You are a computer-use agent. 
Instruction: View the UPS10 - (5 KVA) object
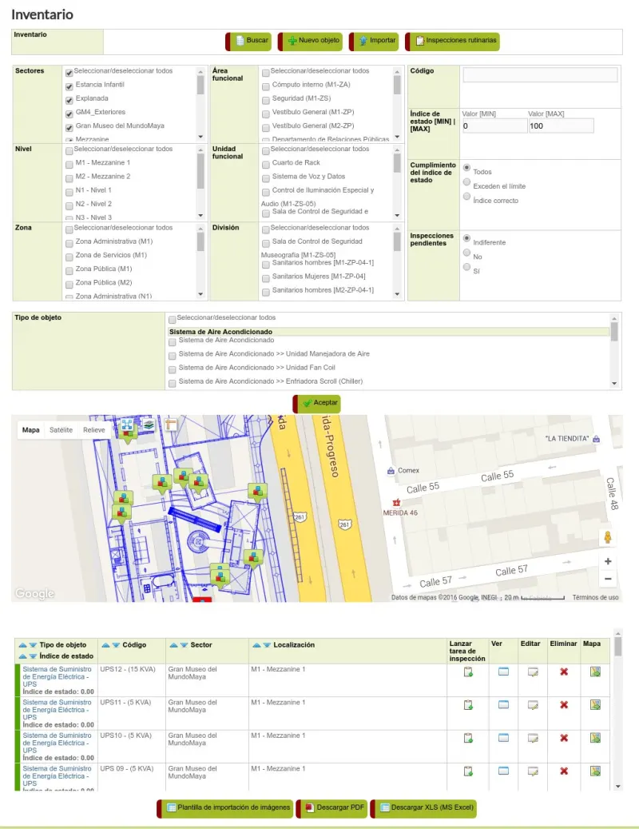[x=504, y=738]
